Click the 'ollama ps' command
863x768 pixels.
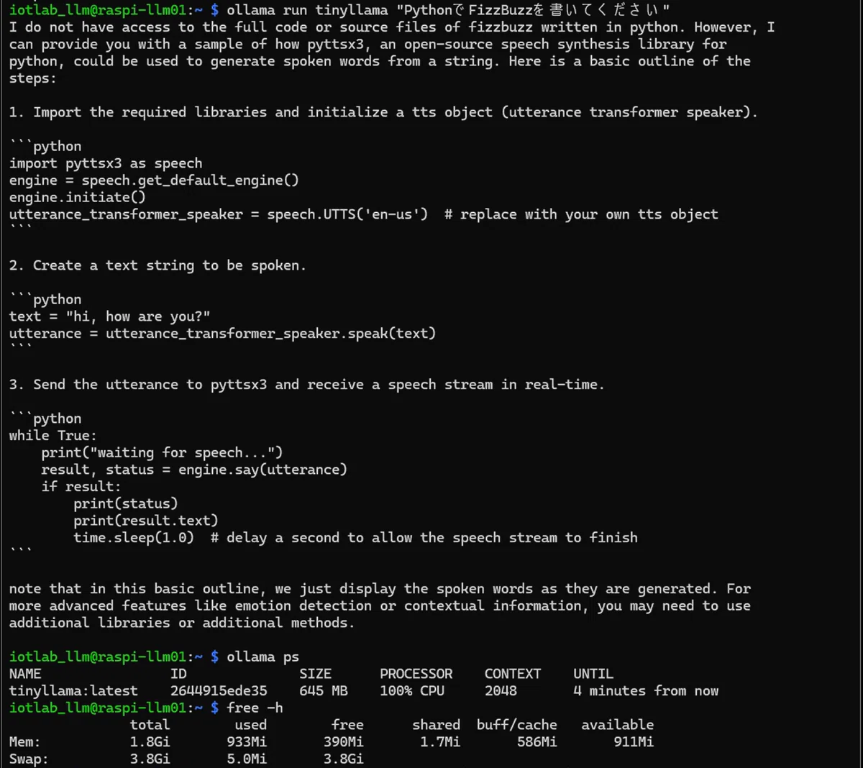point(262,657)
